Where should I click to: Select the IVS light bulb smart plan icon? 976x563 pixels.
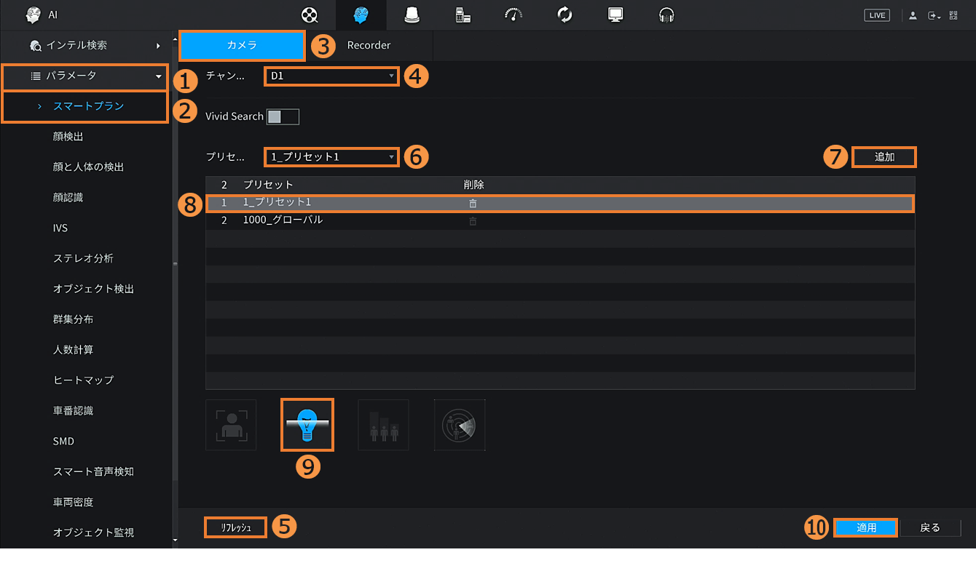point(307,425)
